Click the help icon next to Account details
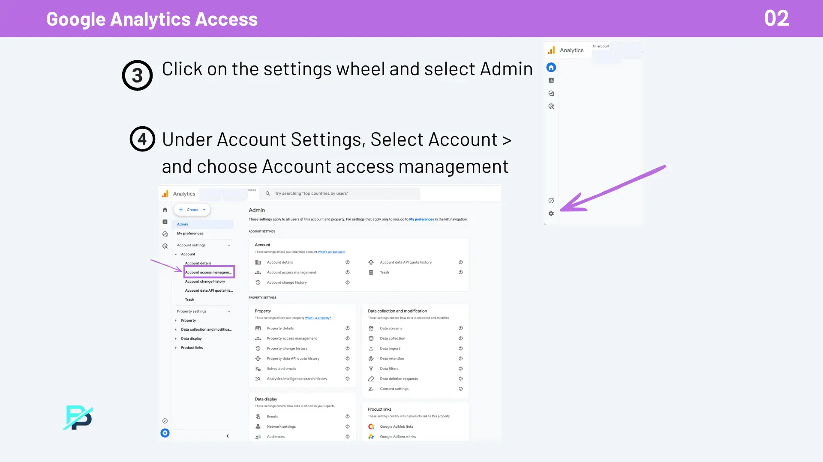This screenshot has height=462, width=823. [x=348, y=262]
